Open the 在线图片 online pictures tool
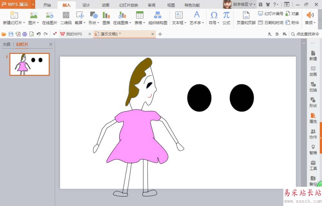This screenshot has height=206, width=322. [x=50, y=18]
